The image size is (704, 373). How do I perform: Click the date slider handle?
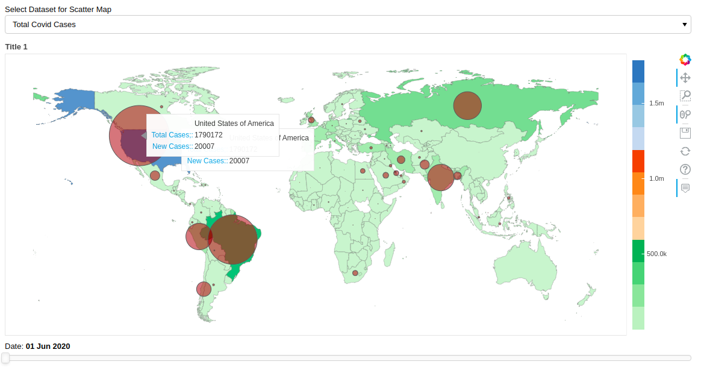point(6,357)
